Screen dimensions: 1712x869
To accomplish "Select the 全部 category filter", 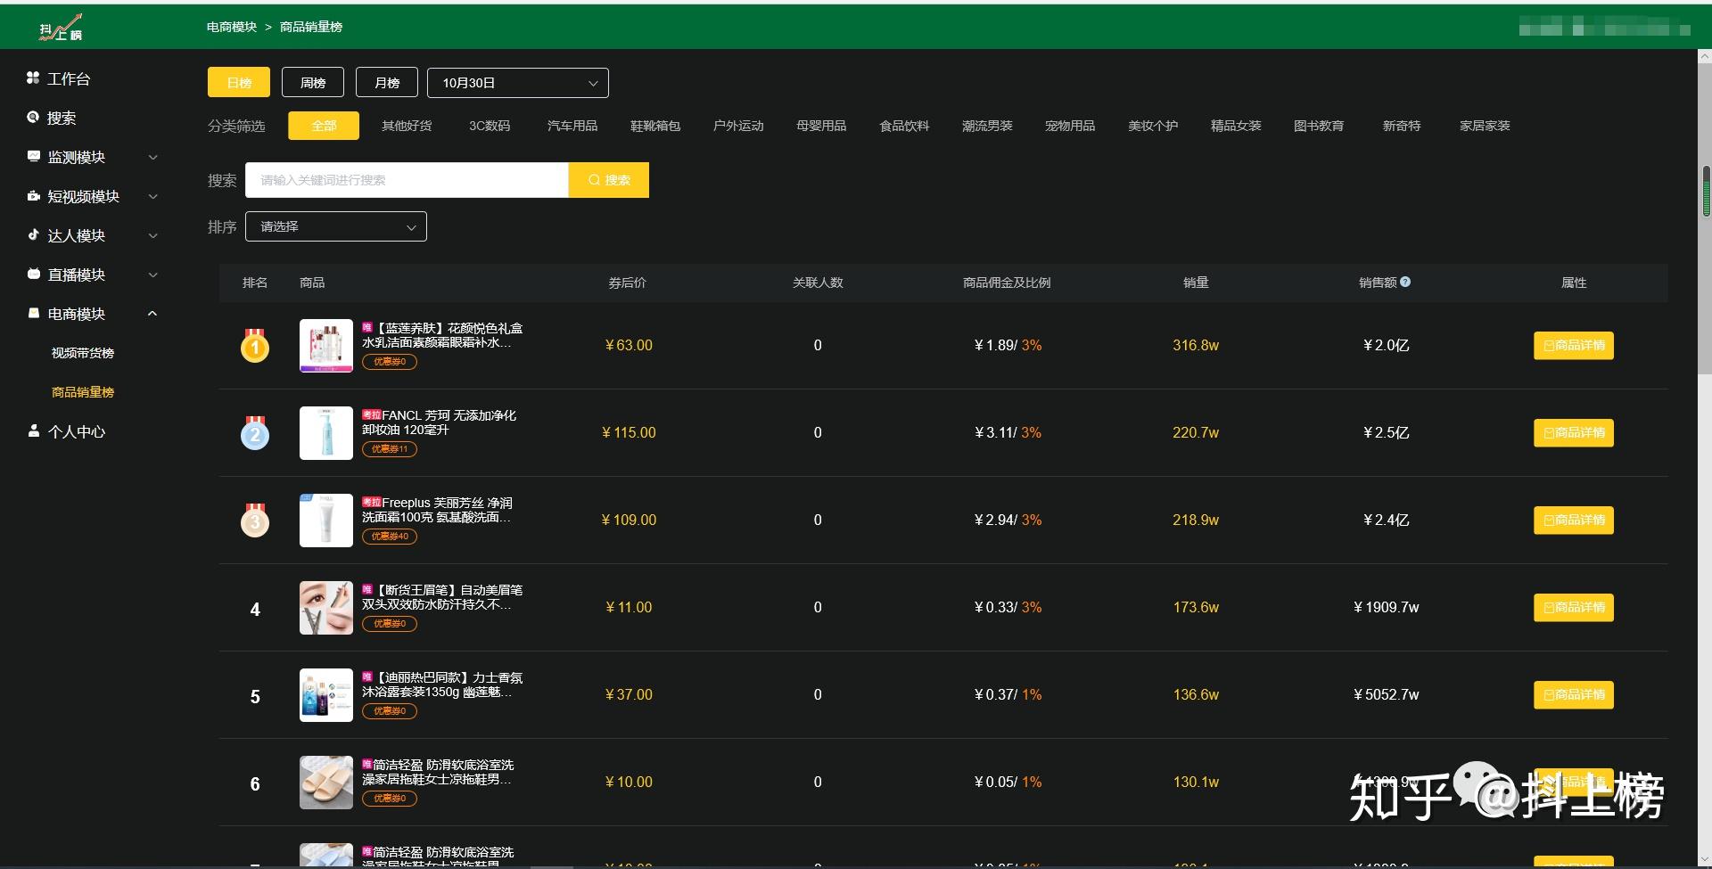I will point(324,126).
